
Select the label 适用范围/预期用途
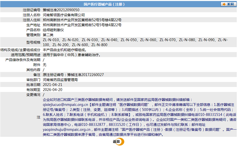[x=25, y=55]
